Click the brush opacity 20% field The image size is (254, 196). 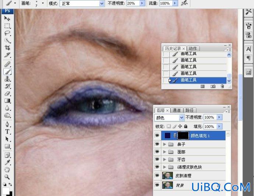133,3
